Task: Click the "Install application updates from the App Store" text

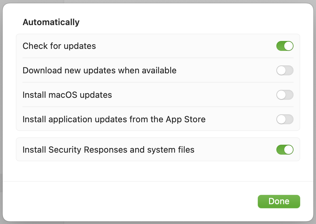Action: [114, 119]
